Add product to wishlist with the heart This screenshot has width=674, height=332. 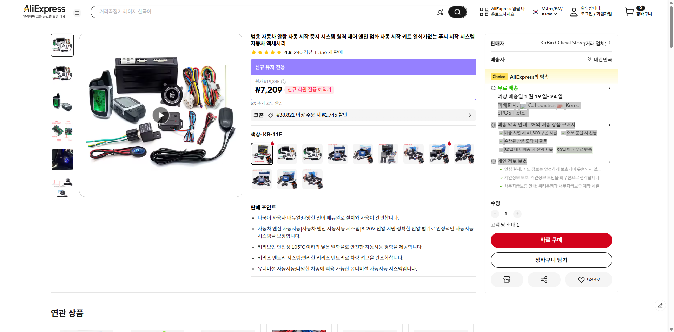pyautogui.click(x=588, y=279)
